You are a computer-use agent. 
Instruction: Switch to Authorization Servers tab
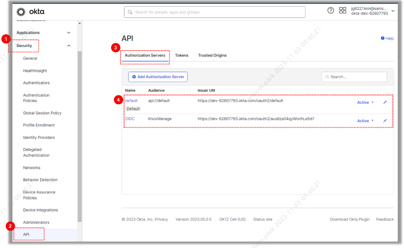coord(145,56)
